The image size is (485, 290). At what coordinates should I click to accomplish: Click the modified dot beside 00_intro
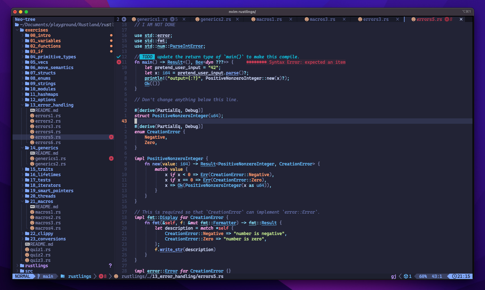point(111,35)
